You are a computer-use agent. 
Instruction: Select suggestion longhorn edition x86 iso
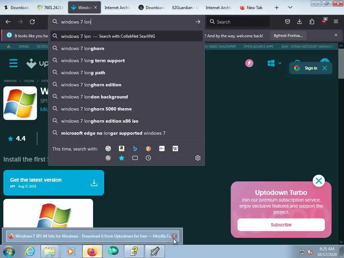tap(126, 121)
